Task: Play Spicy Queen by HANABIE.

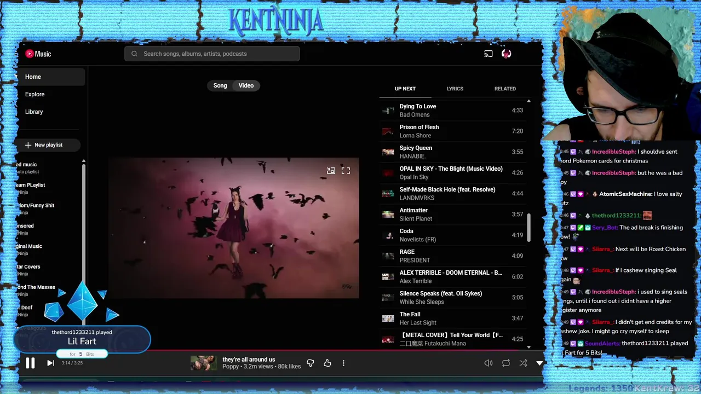Action: click(452, 152)
